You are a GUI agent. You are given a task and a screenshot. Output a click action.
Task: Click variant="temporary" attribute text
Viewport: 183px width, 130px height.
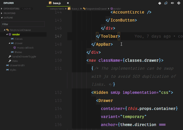123,117
